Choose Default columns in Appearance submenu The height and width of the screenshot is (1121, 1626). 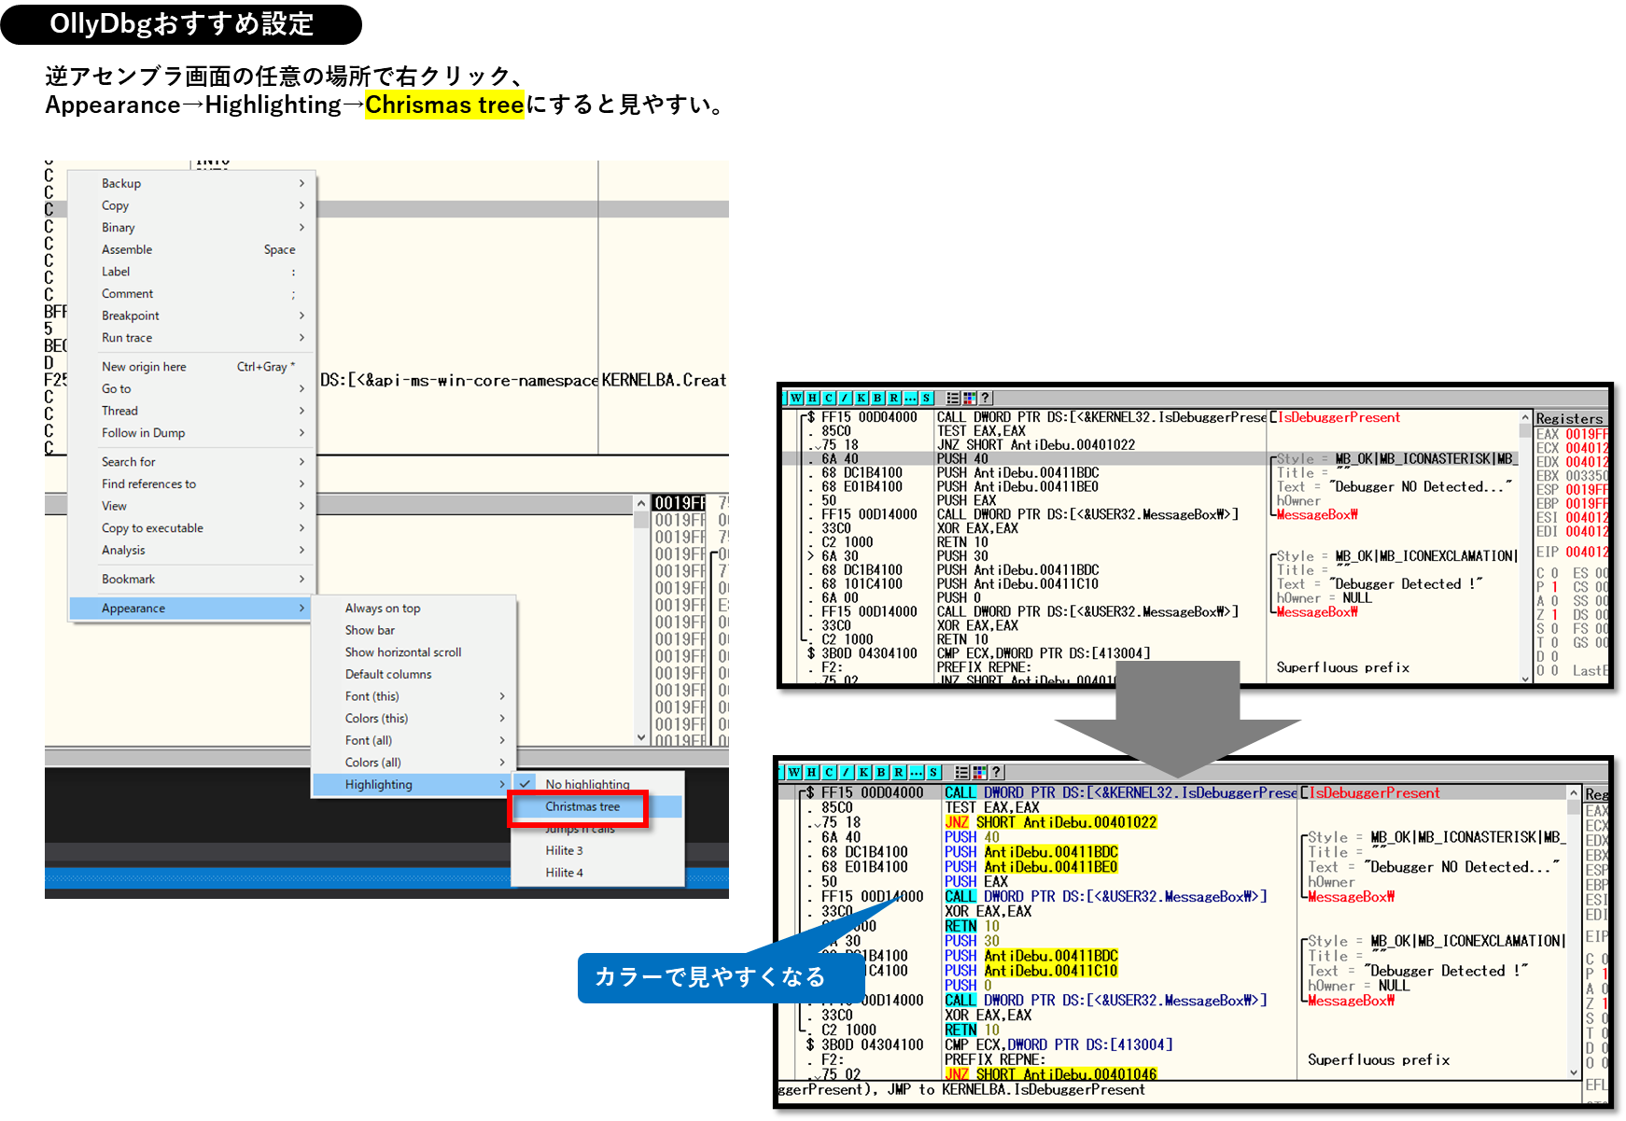414,674
